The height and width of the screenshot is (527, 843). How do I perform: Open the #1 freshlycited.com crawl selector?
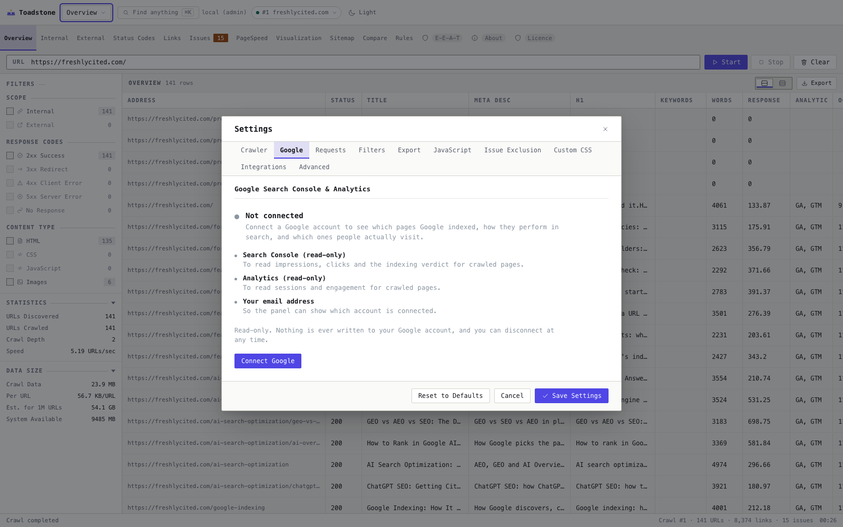point(296,13)
